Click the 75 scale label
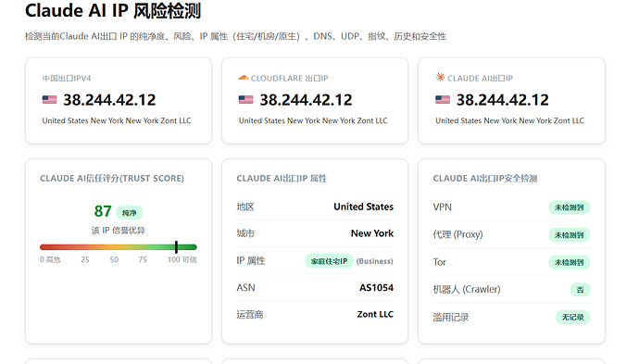Viewport: 639px width, 364px height. click(143, 259)
